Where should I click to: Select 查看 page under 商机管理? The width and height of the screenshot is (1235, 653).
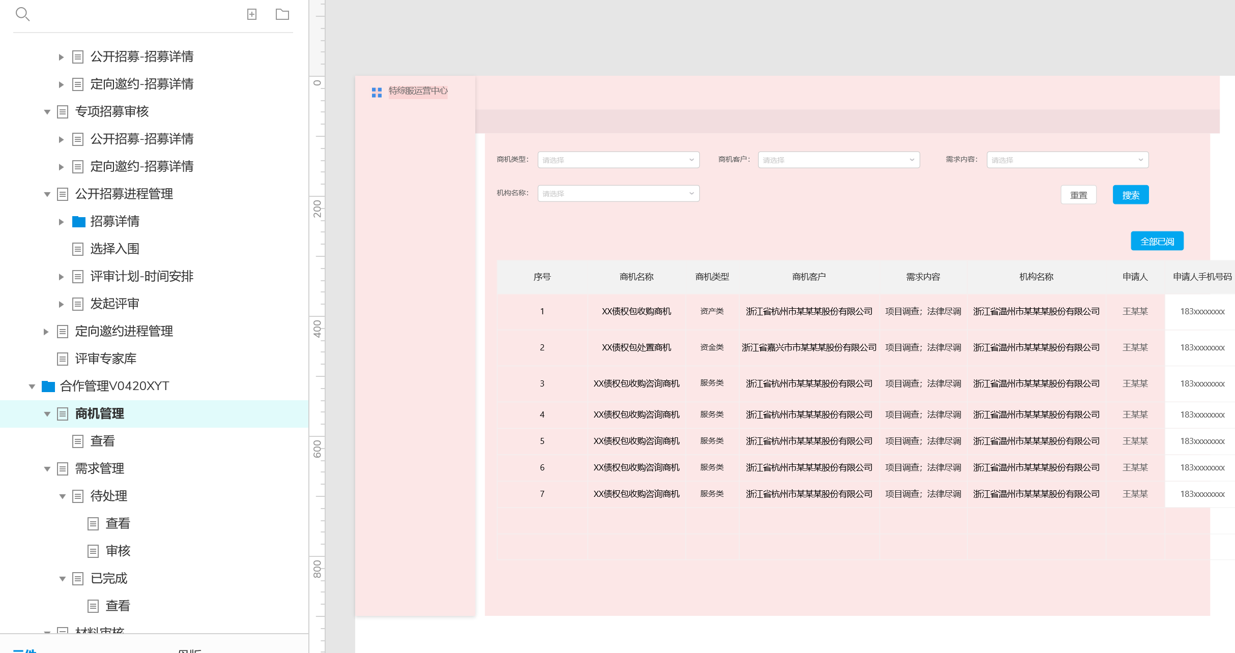(102, 441)
